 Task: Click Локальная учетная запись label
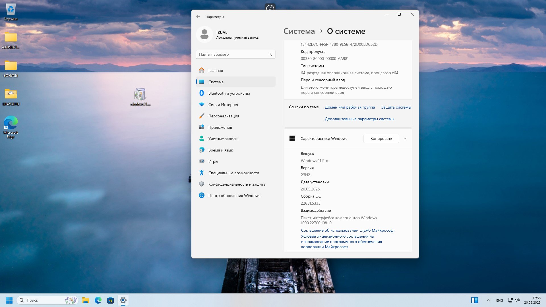(237, 38)
